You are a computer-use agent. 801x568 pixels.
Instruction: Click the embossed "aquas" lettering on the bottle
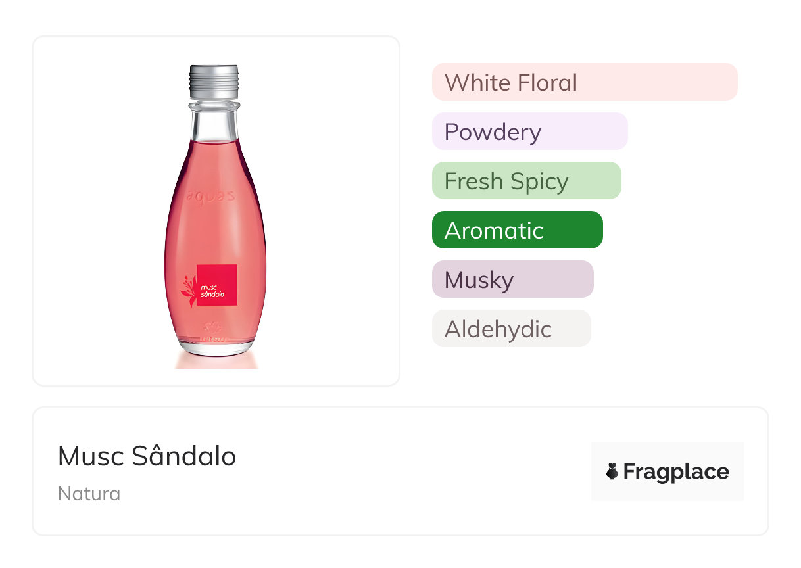pos(210,195)
